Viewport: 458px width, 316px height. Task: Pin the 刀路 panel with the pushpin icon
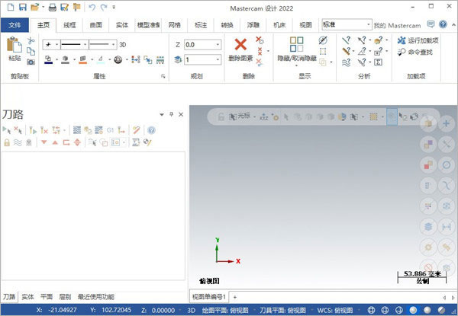tap(172, 114)
